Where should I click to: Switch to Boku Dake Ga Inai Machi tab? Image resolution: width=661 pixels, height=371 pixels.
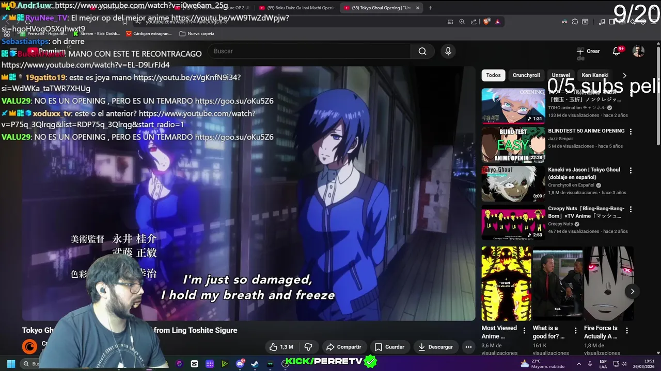[297, 8]
